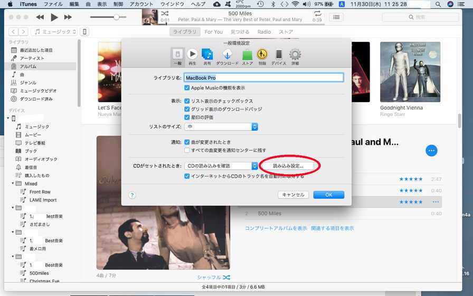This screenshot has width=473, height=296.
Task: Click the 読み込み設定... button
Action: [288, 166]
